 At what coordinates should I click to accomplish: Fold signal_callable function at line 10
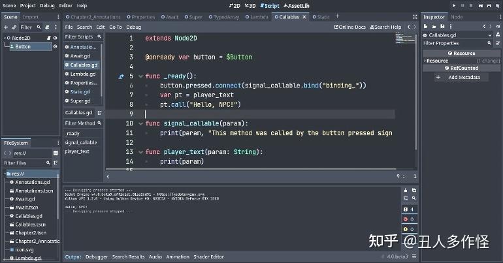click(140, 123)
